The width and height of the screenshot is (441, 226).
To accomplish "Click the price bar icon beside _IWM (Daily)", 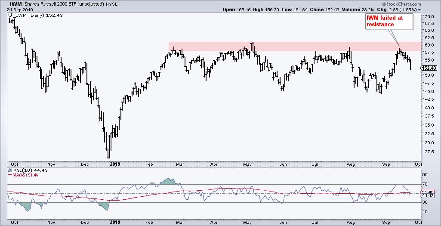I will pos(11,15).
